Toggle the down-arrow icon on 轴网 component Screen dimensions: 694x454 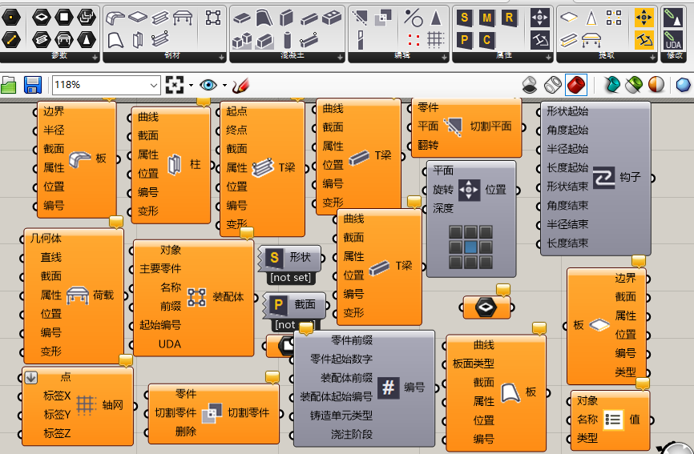(x=31, y=377)
